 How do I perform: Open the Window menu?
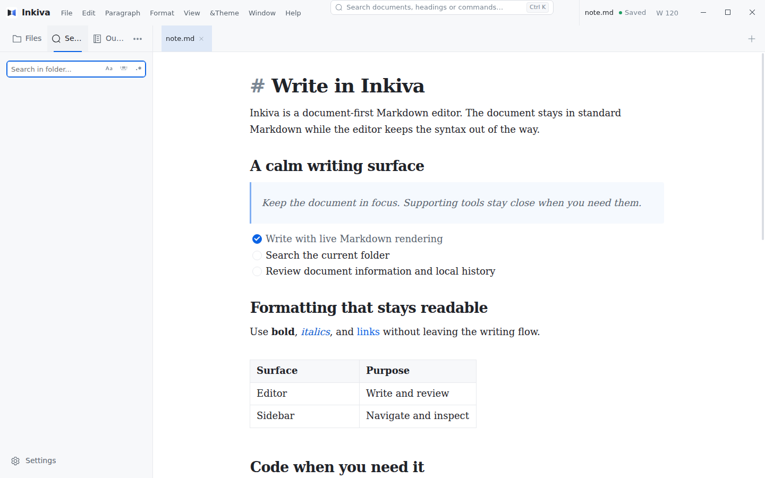click(262, 13)
